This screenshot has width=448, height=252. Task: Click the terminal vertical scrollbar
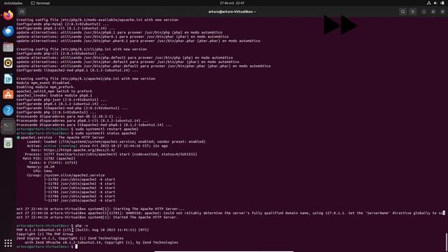[x=447, y=242]
